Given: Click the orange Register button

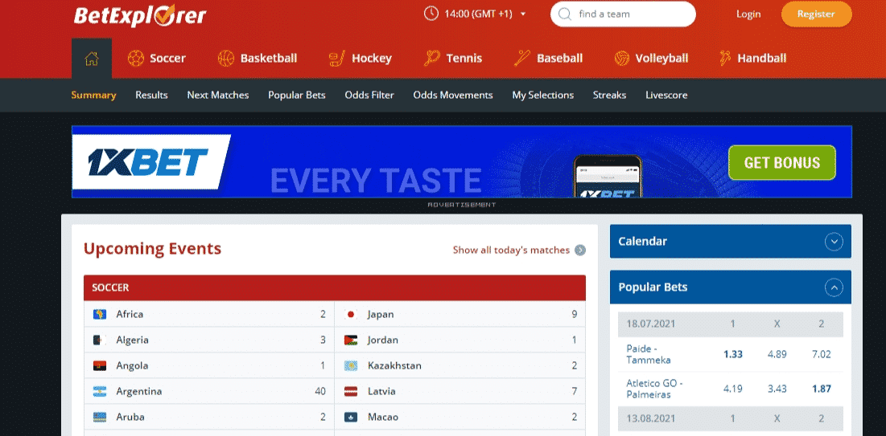Looking at the screenshot, I should pos(816,14).
